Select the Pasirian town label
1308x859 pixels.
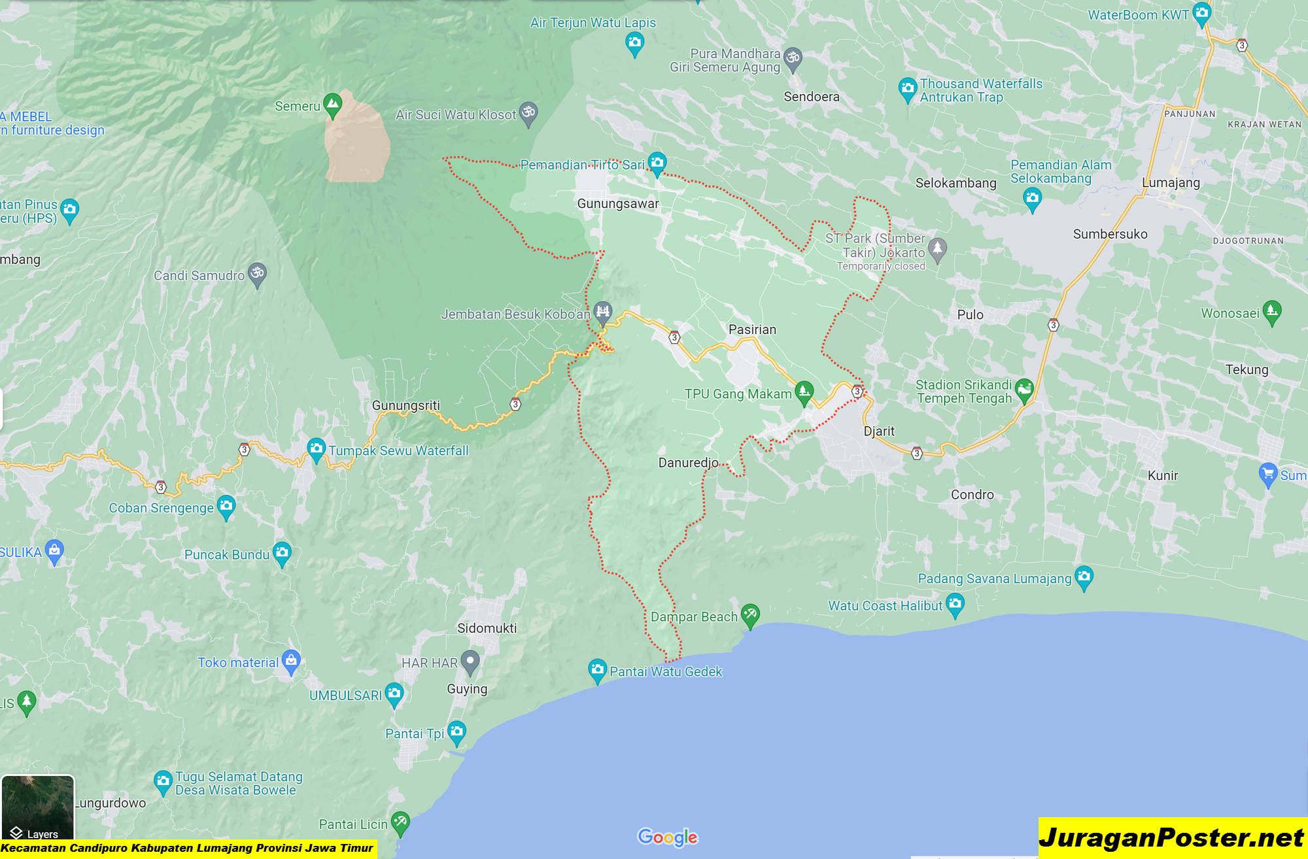752,329
